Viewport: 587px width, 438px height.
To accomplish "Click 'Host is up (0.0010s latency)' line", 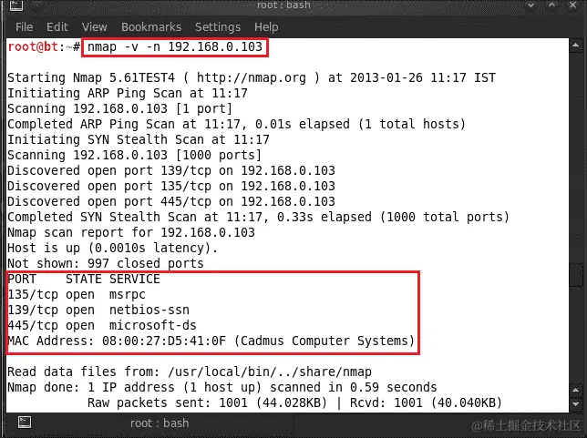I will click(x=112, y=248).
